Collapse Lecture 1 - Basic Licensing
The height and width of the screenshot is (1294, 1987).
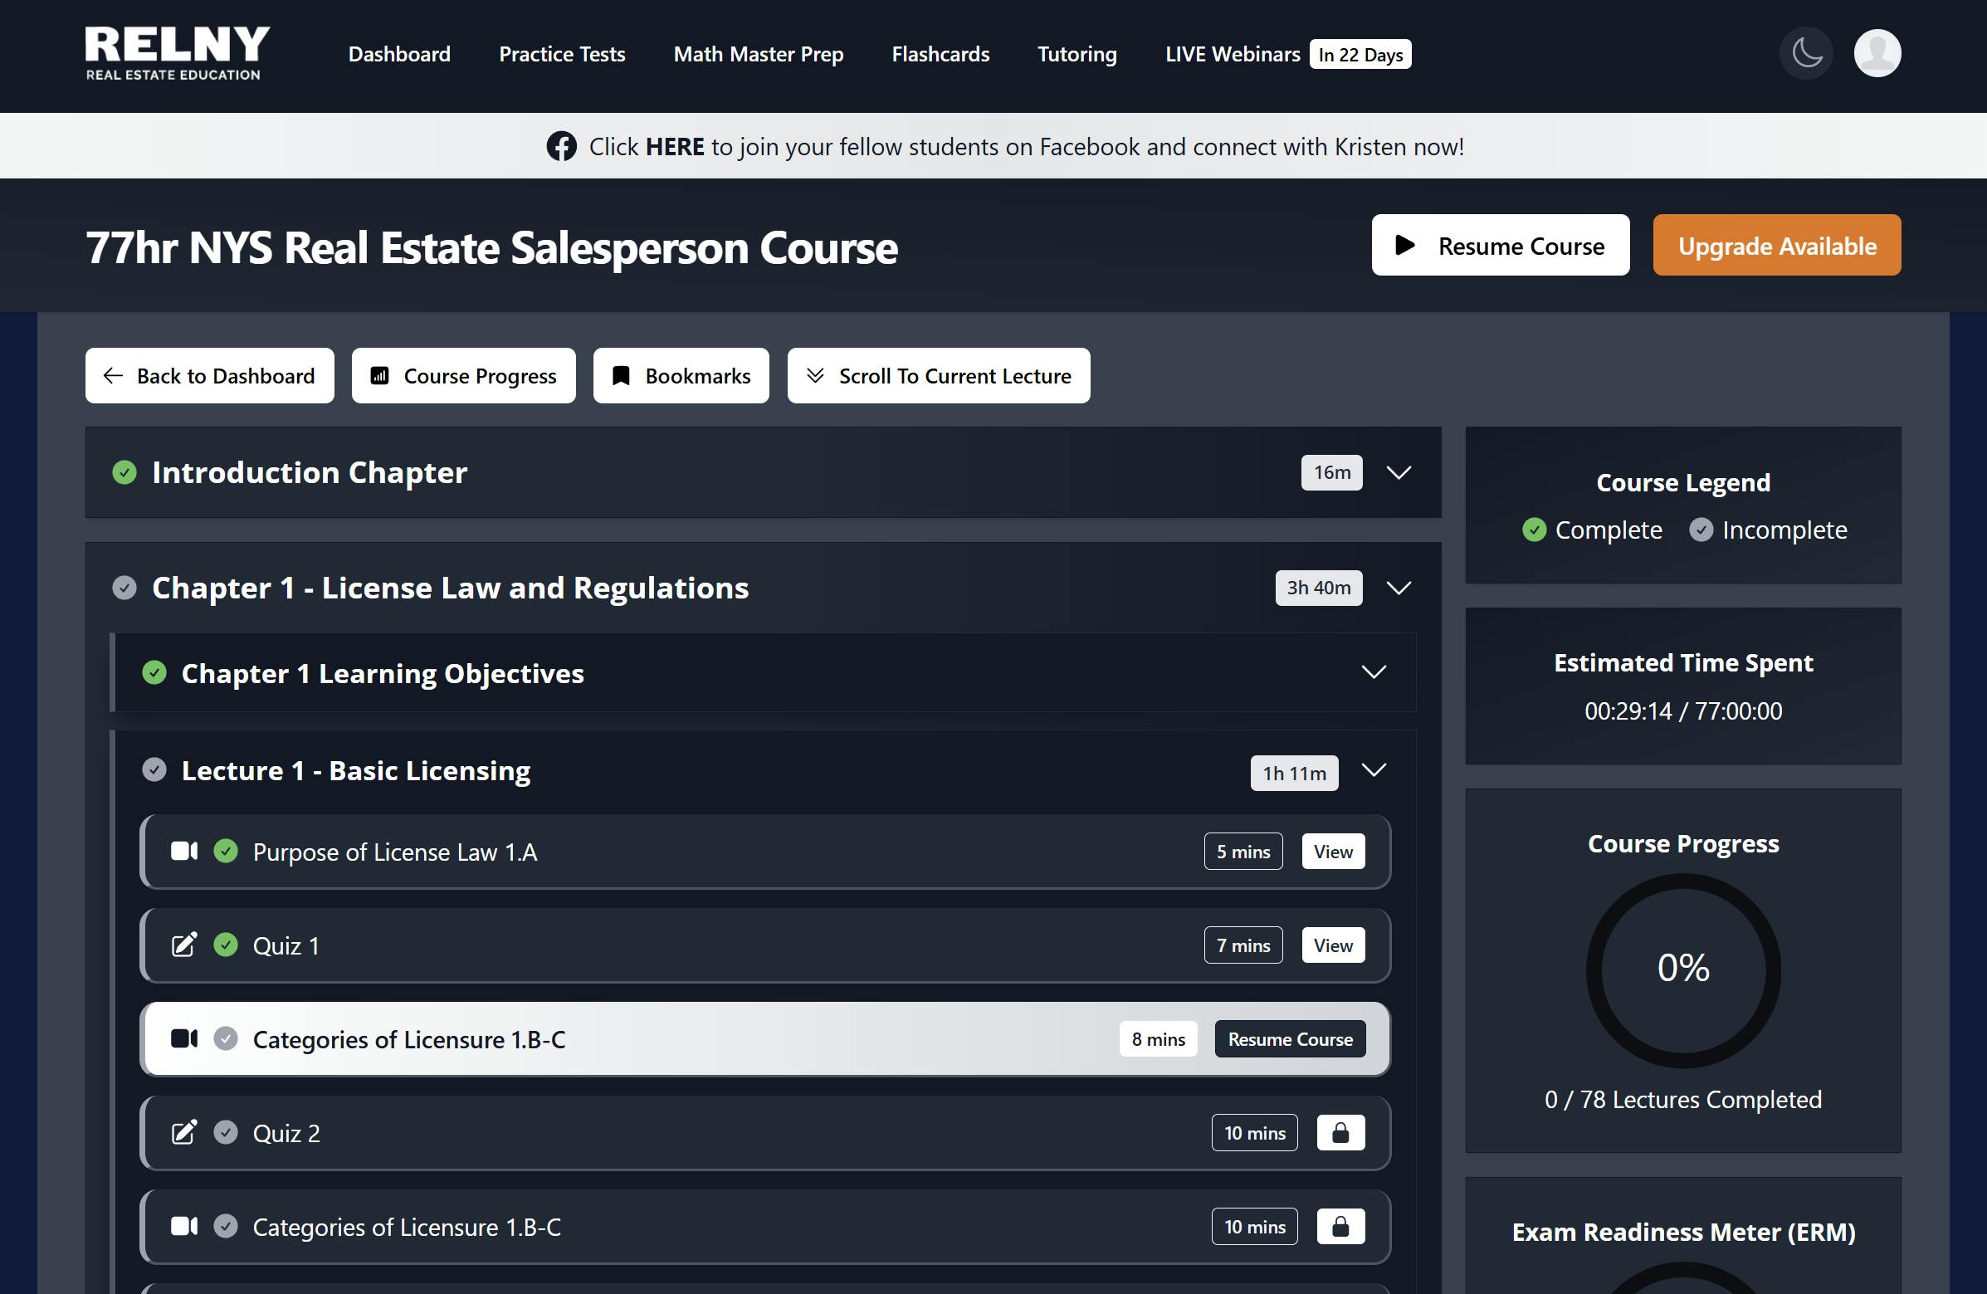pyautogui.click(x=1374, y=769)
